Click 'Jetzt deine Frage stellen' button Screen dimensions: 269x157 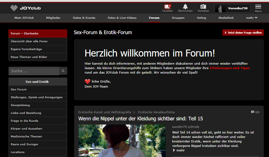click(x=243, y=33)
